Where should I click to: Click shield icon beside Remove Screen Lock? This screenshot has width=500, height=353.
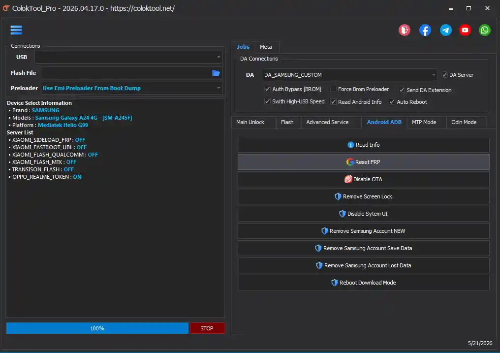[x=338, y=196]
